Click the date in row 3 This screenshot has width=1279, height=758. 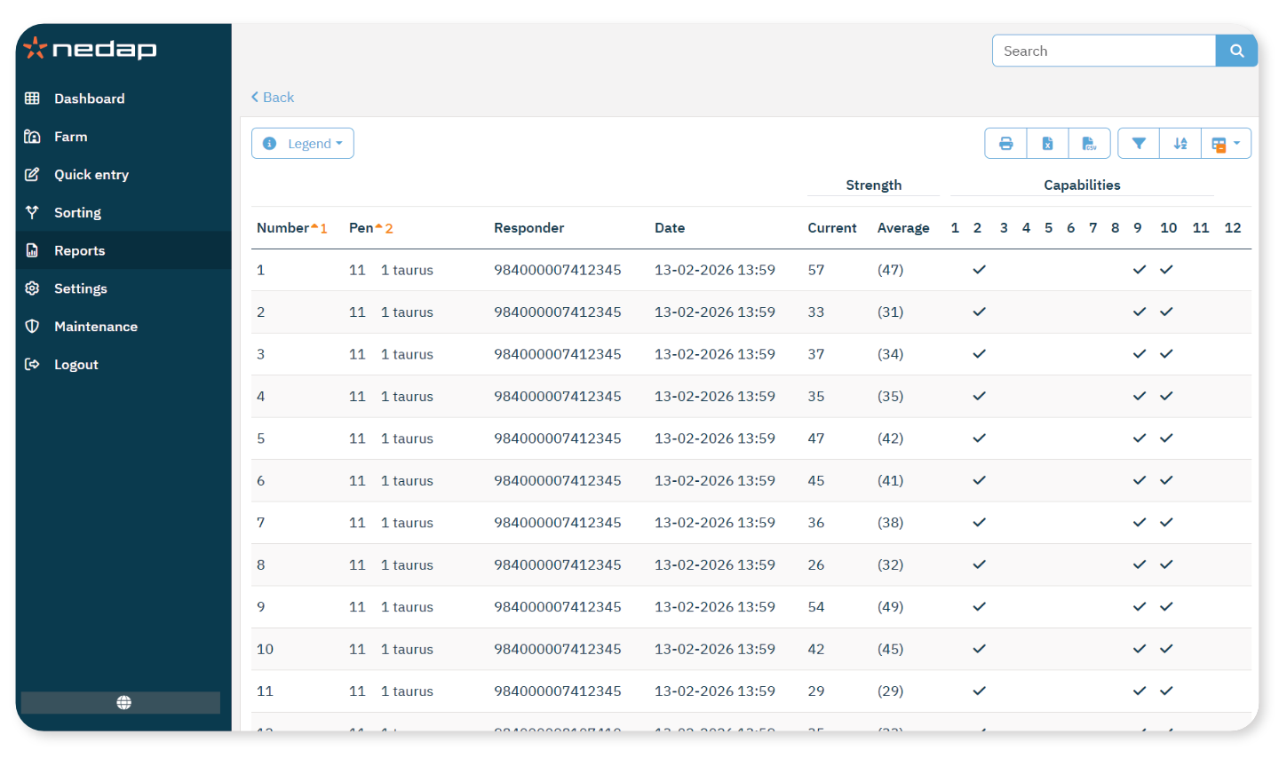715,354
